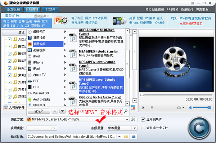Screen dimensions: 216x143
Task: Open the output directory blue folder icon
Action: coord(133,137)
